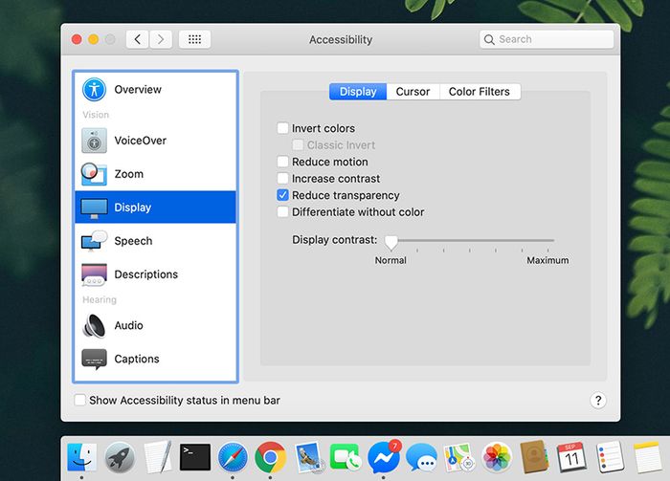Select Zoom in the sidebar
This screenshot has width=670, height=481.
coord(155,174)
